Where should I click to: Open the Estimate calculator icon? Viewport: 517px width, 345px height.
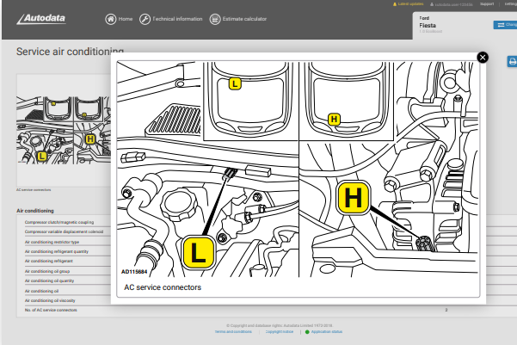tap(215, 19)
